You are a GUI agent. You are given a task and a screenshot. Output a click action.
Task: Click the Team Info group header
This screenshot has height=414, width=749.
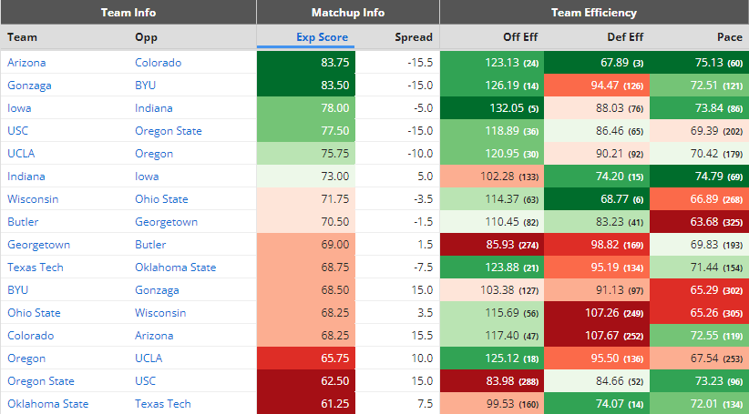(x=128, y=13)
